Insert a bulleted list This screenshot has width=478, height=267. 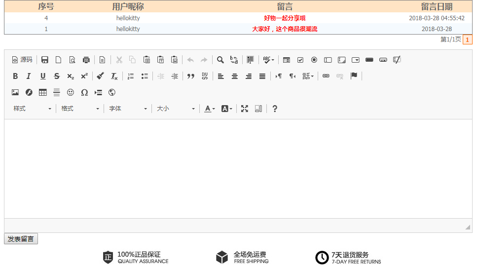click(145, 76)
